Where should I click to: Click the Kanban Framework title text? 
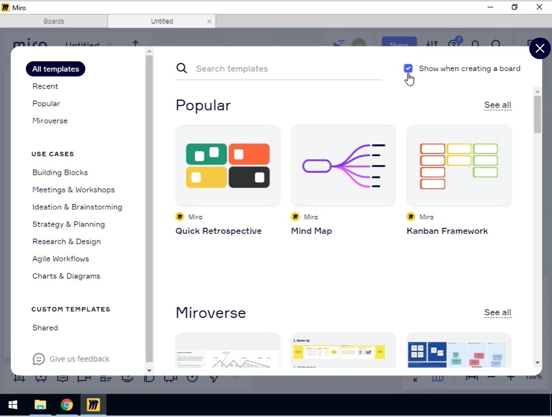click(x=447, y=231)
